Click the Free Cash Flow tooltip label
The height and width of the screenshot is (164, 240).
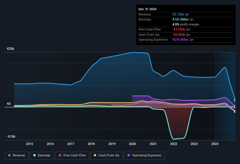tap(150, 29)
